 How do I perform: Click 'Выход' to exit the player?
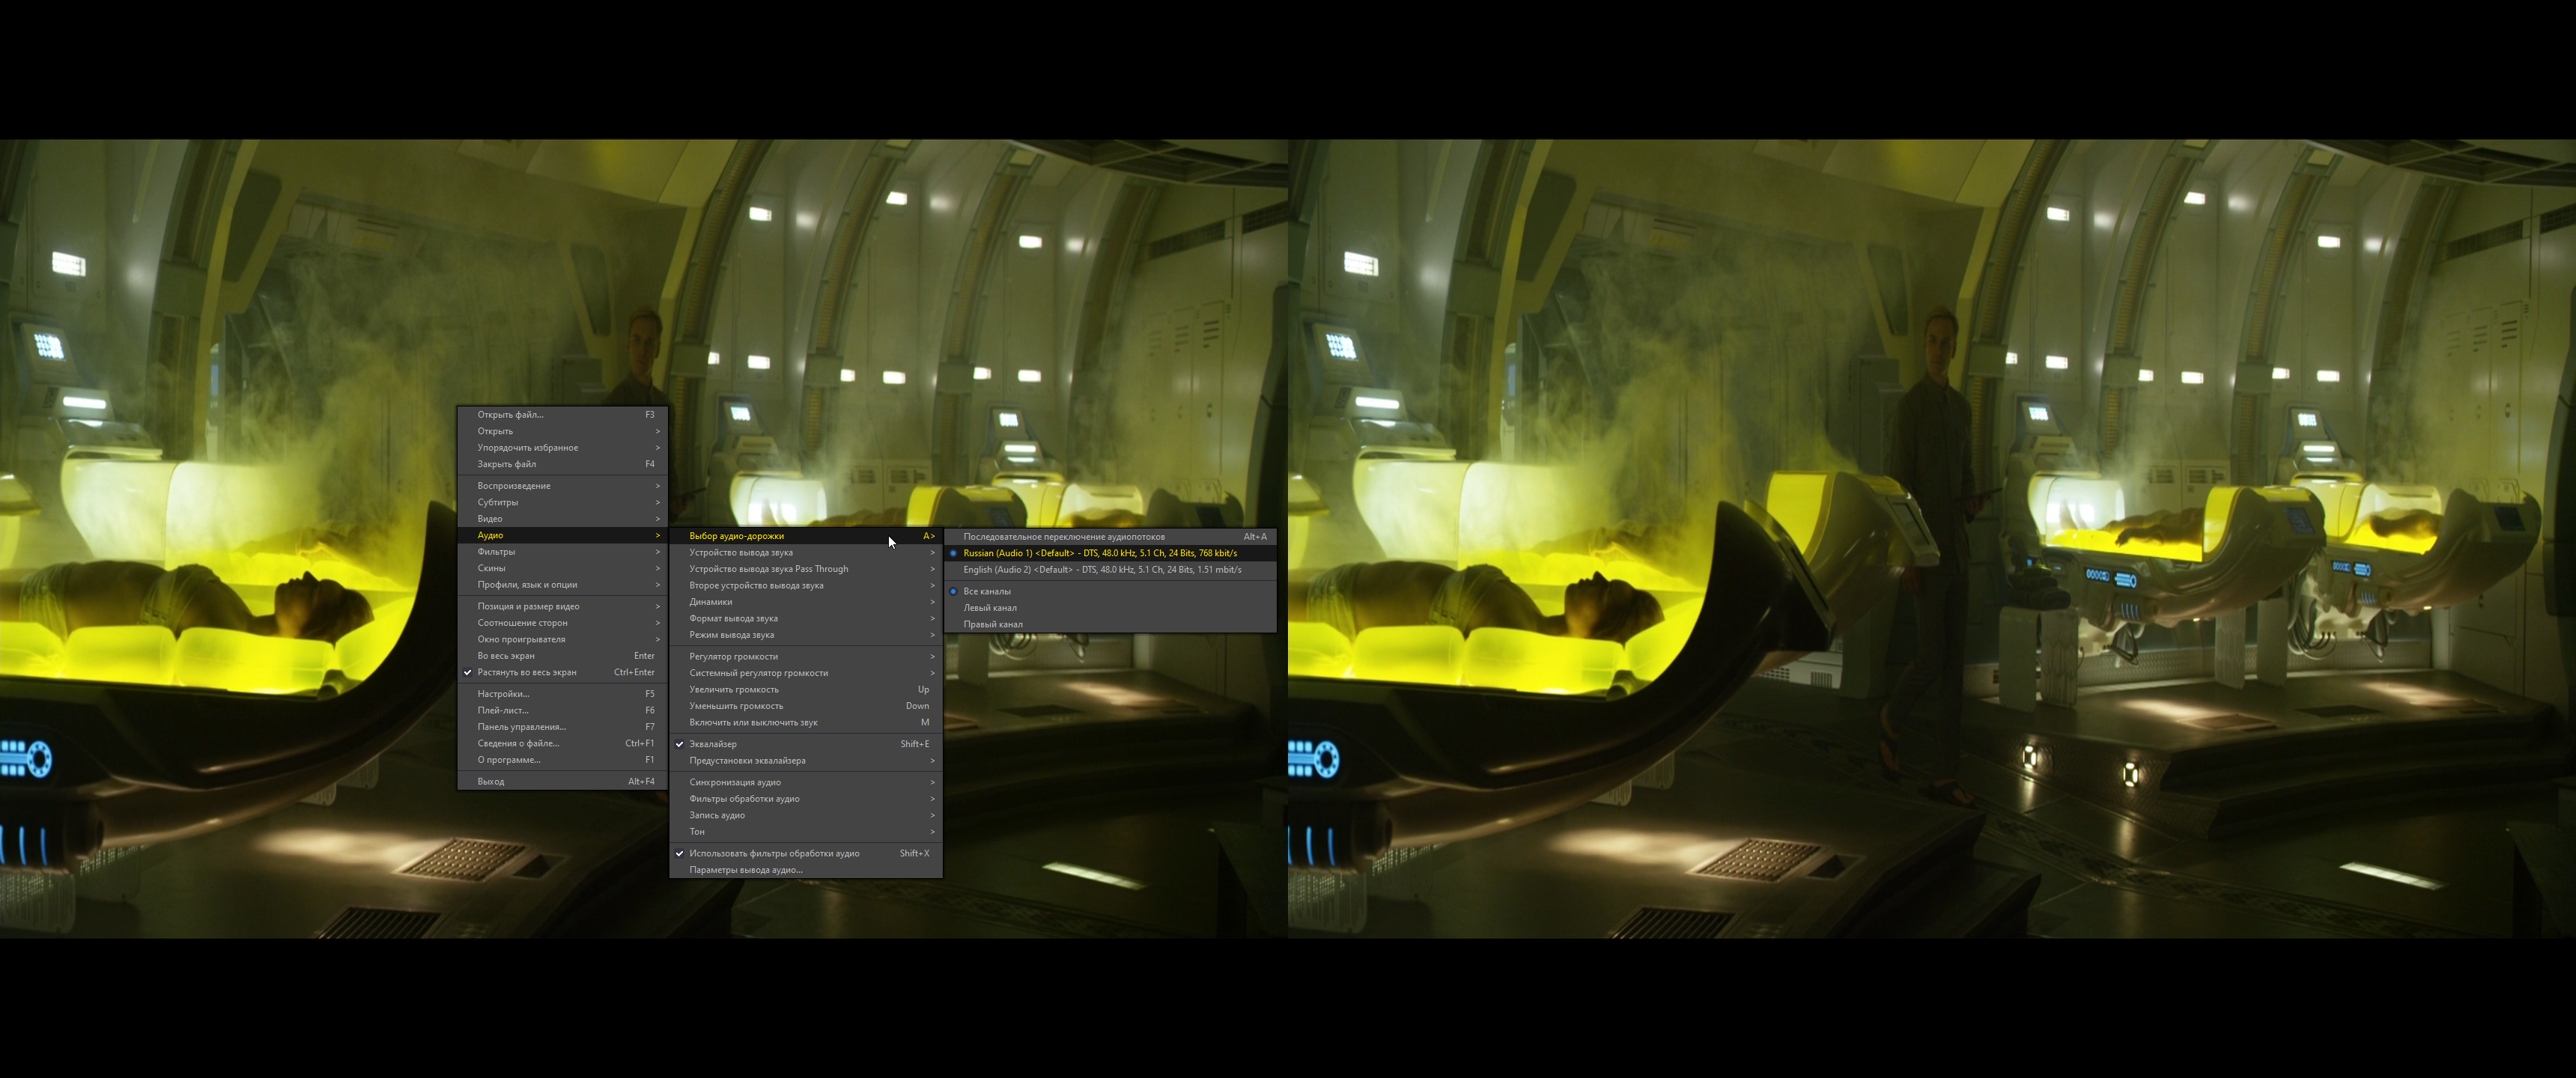pos(490,781)
